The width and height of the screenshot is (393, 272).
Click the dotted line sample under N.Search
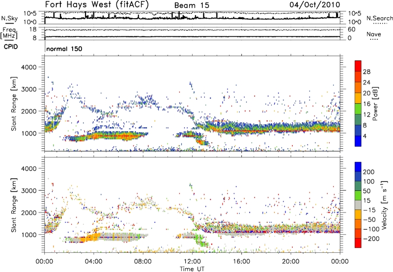[380, 24]
